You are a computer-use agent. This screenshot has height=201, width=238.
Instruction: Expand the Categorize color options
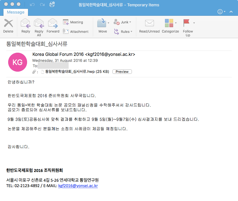pyautogui.click(x=176, y=23)
